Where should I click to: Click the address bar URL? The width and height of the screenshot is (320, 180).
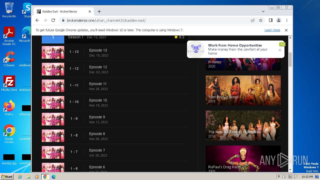106,20
